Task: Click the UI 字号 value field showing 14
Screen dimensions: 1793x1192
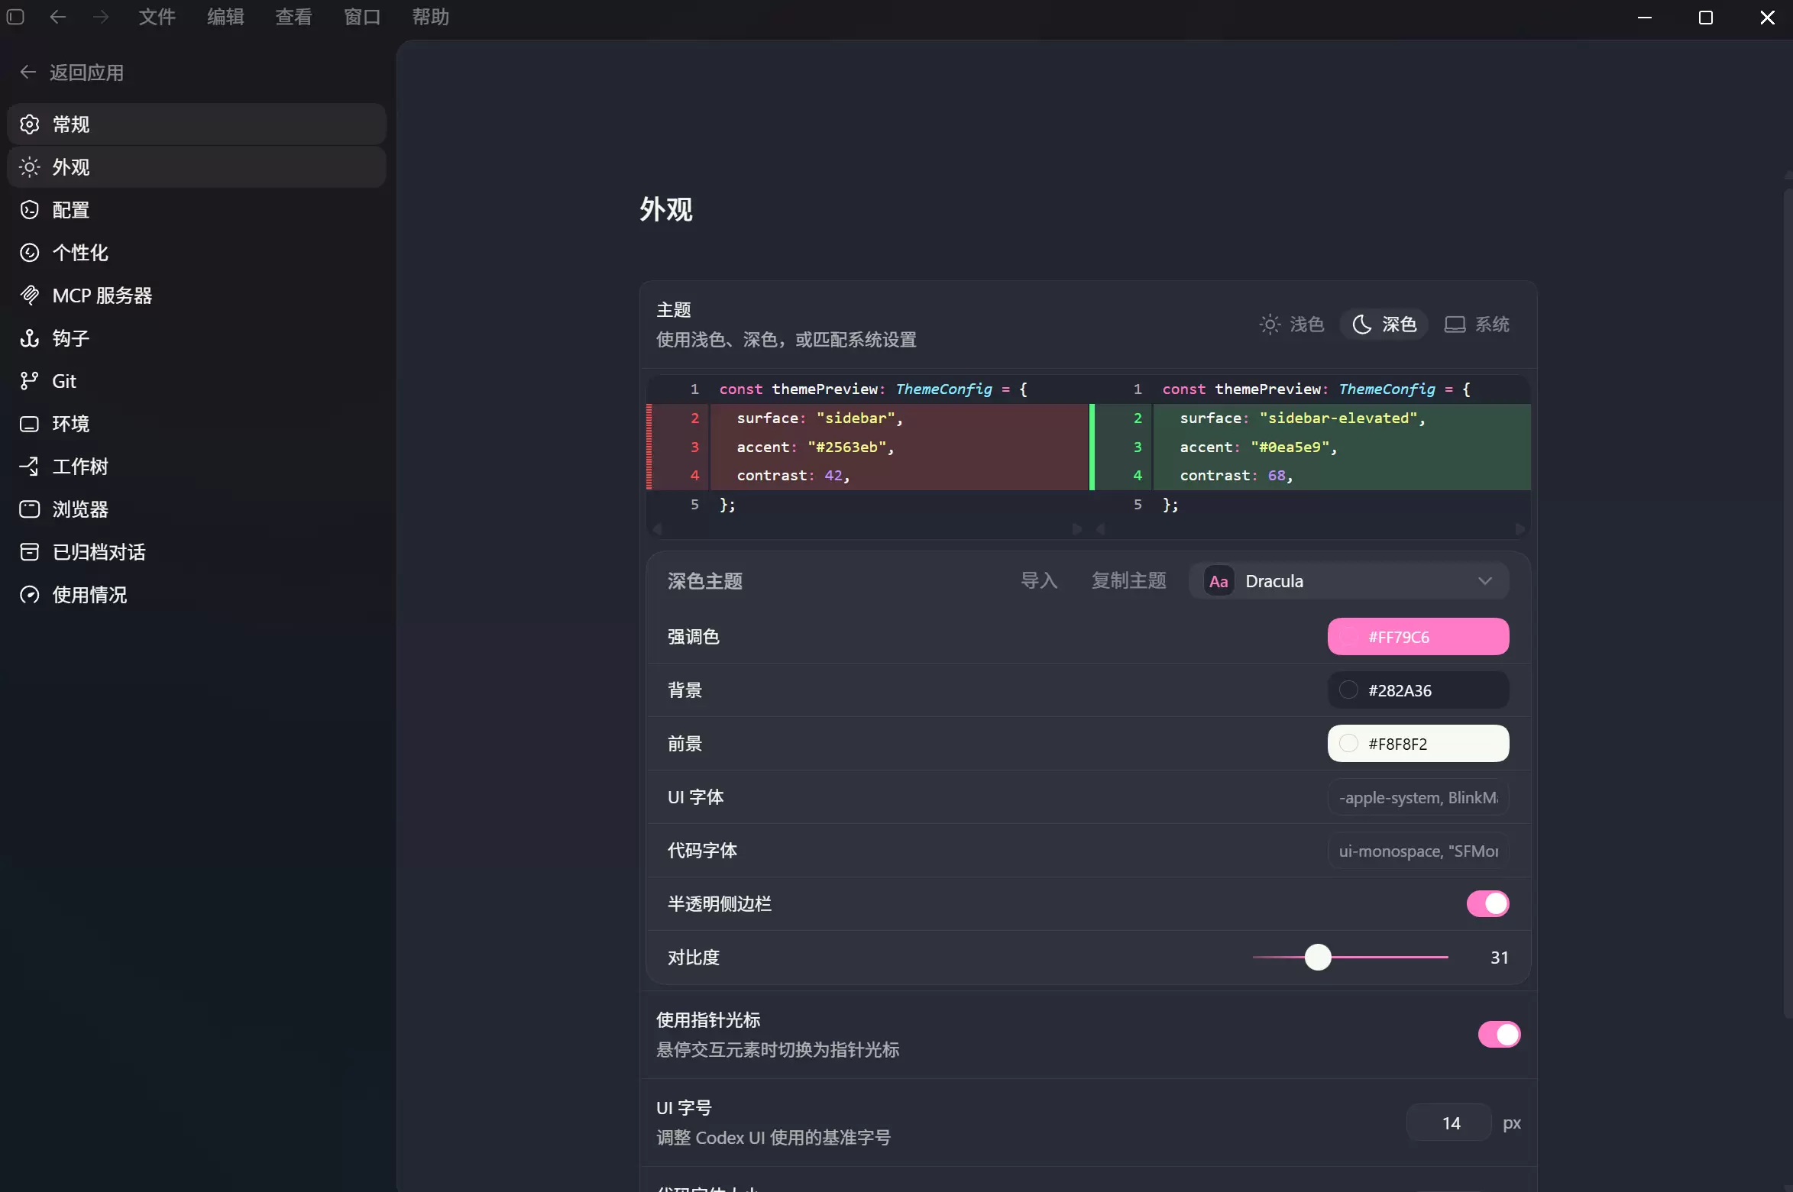Action: pos(1449,1123)
